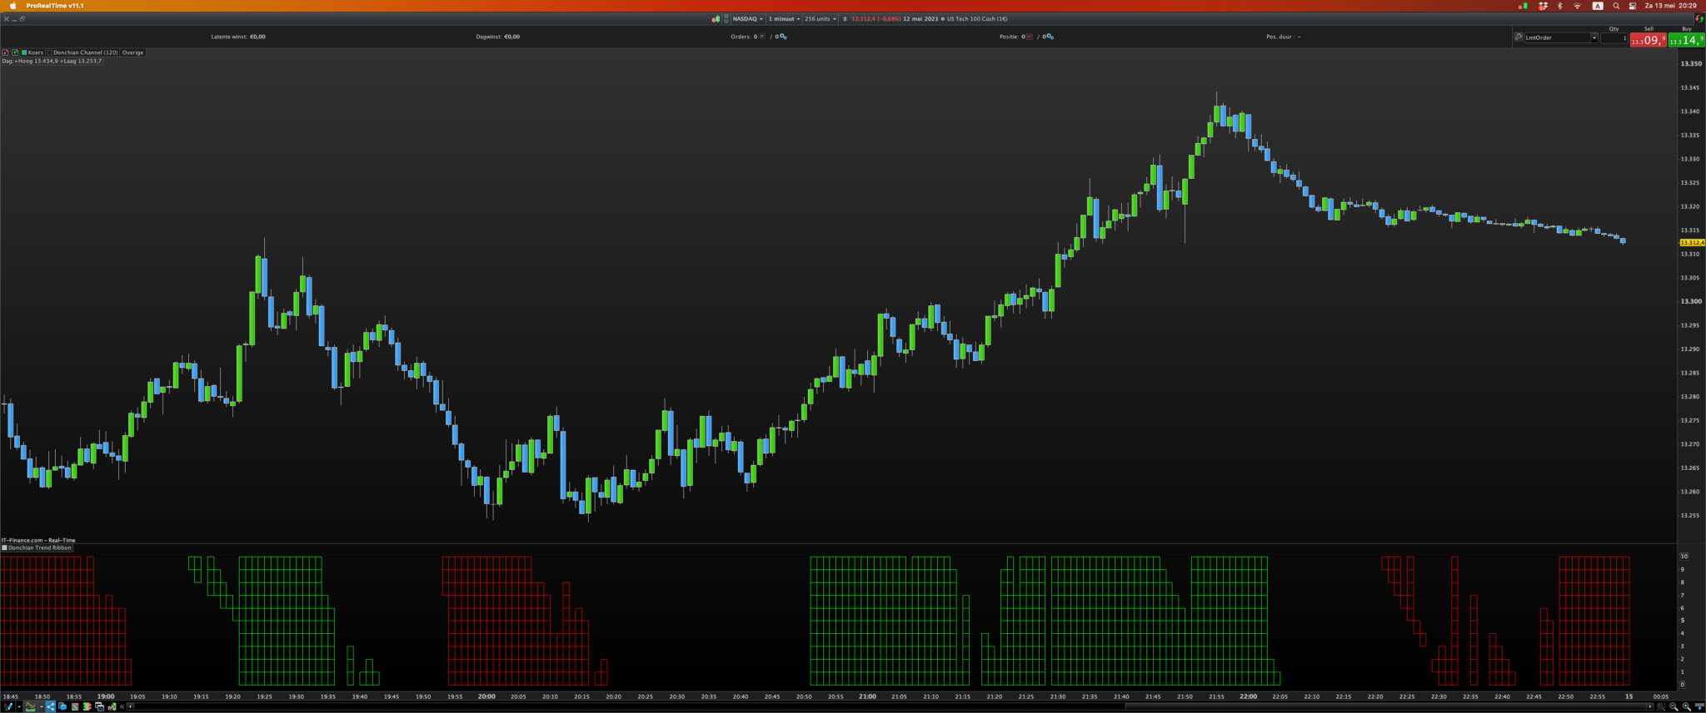Click the 13.300 price axis label
This screenshot has width=1706, height=713.
[1691, 301]
